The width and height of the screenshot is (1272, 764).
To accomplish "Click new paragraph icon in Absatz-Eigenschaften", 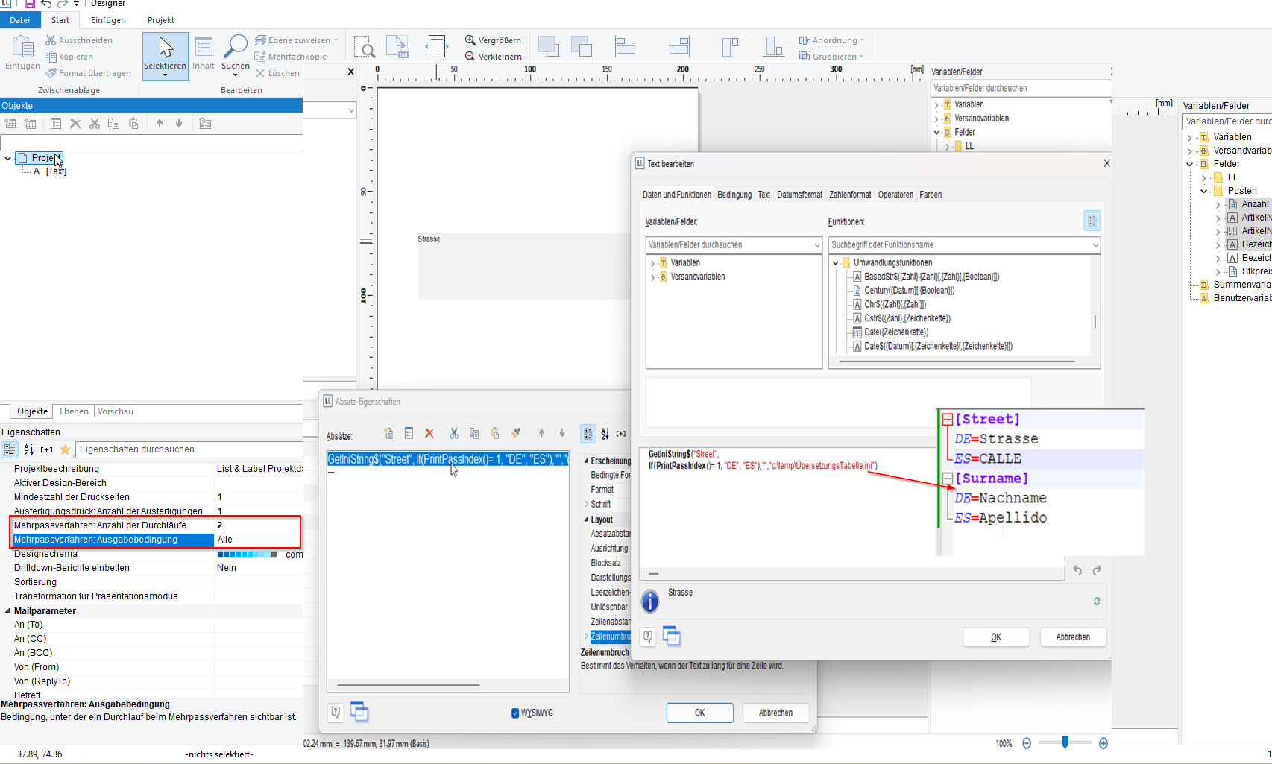I will point(388,433).
